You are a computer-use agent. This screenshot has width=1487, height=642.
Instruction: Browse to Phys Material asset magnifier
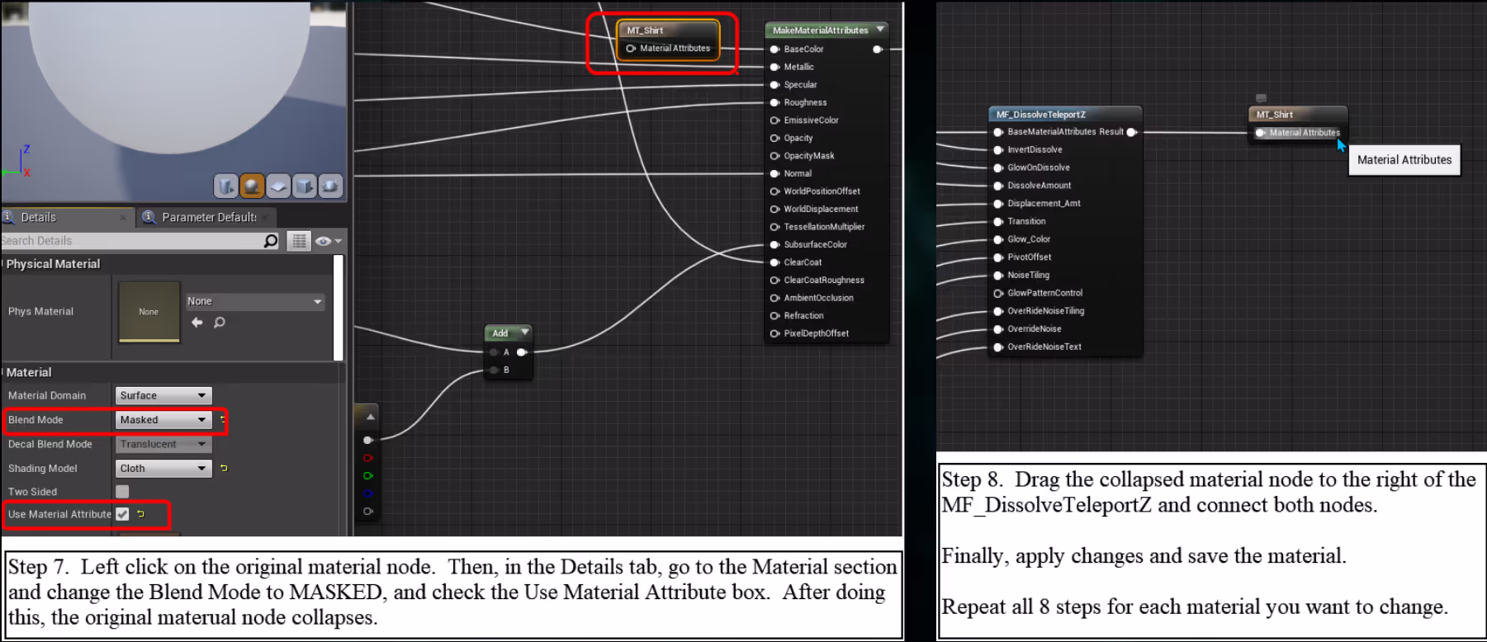pos(220,322)
